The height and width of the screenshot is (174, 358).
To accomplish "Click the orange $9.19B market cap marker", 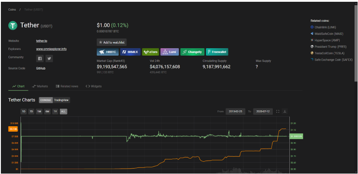I will click(13, 129).
